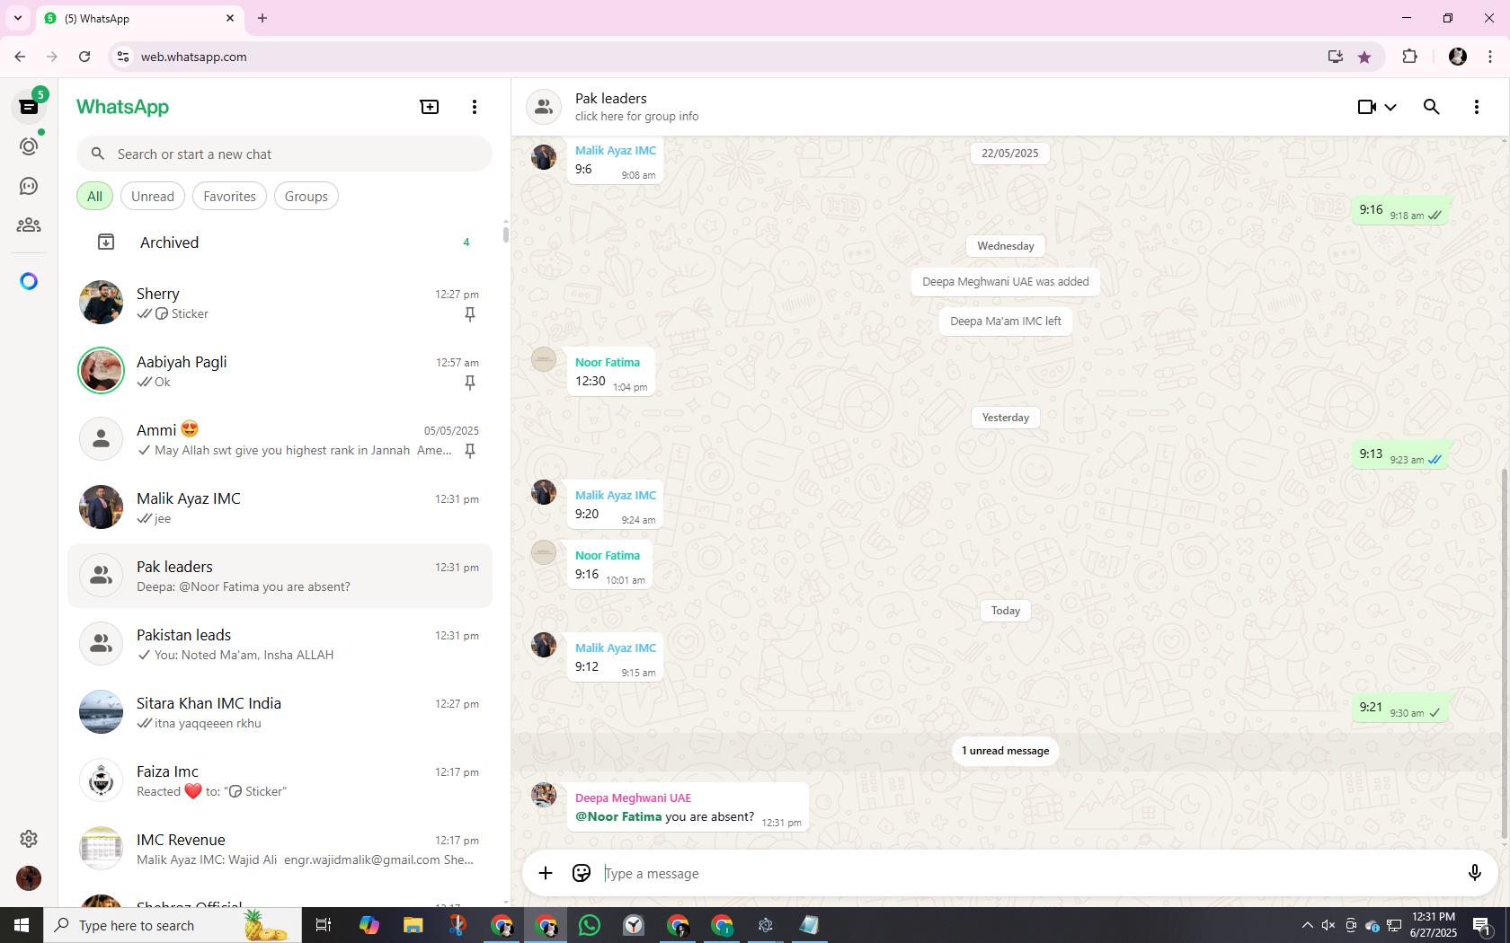Show hidden system tray icons chevron

tap(1307, 925)
